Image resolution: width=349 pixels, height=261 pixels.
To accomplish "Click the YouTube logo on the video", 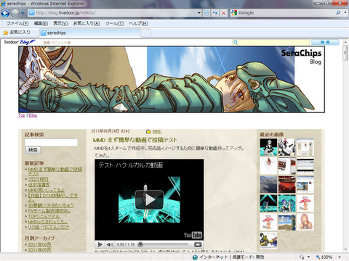I will click(193, 235).
